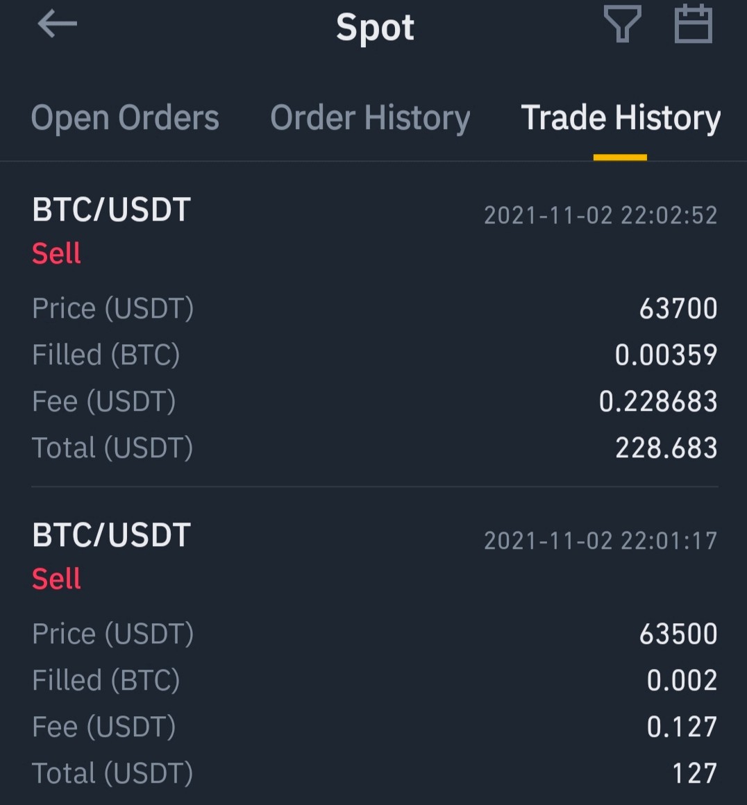747x805 pixels.
Task: Tap the 0.127 fee value
Action: tap(682, 727)
